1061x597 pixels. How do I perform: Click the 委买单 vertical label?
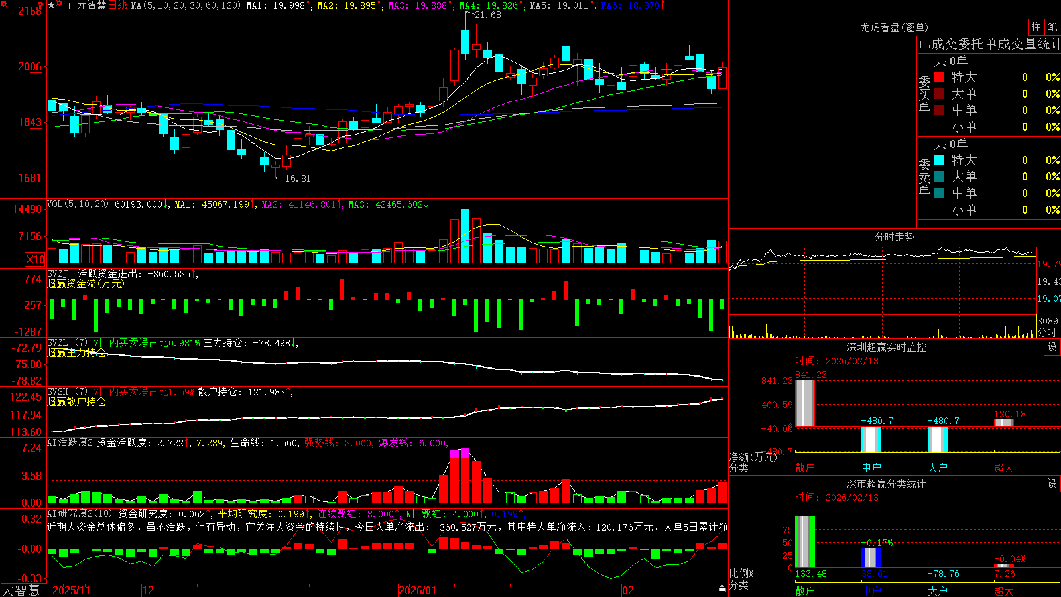924,95
